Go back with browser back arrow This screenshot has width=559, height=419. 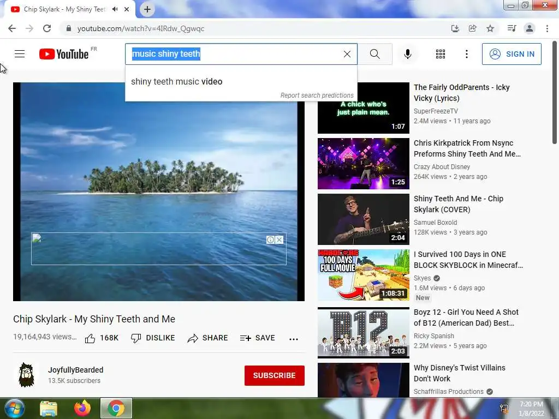12,28
